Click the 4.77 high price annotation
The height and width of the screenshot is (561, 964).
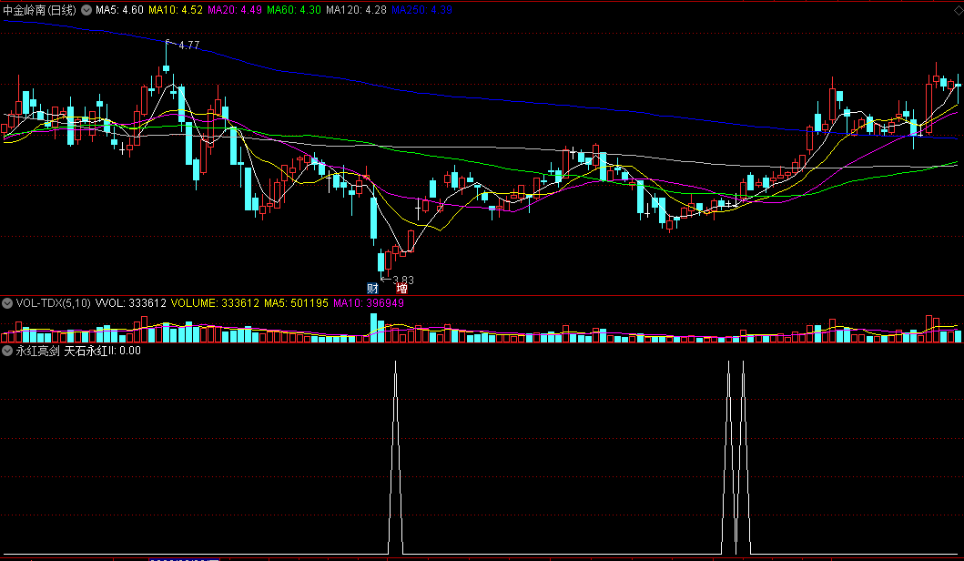188,46
